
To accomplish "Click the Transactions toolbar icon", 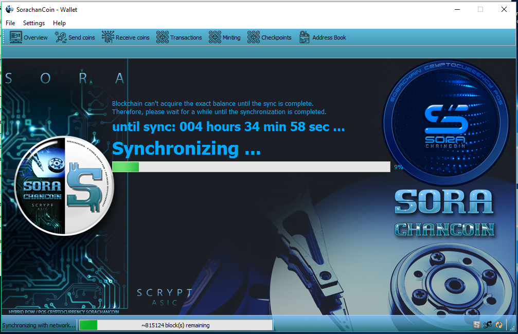I will click(163, 38).
